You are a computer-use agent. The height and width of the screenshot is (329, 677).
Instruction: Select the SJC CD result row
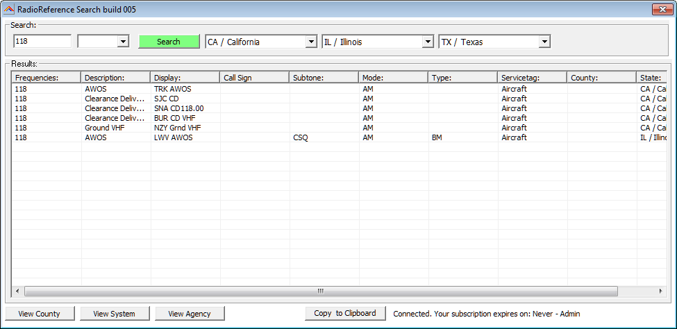point(339,99)
